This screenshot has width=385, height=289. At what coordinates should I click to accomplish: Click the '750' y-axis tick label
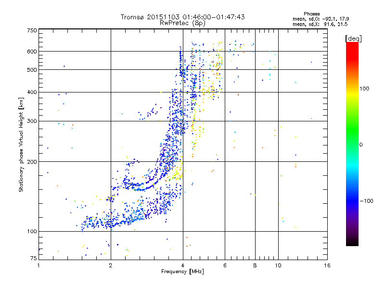click(x=32, y=31)
